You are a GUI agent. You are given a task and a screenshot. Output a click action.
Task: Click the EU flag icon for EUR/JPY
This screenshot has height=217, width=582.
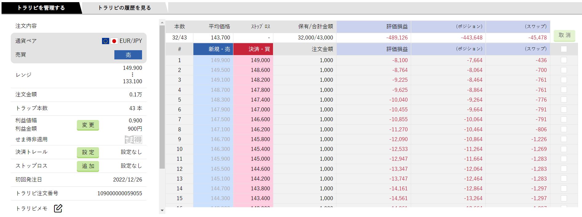105,41
